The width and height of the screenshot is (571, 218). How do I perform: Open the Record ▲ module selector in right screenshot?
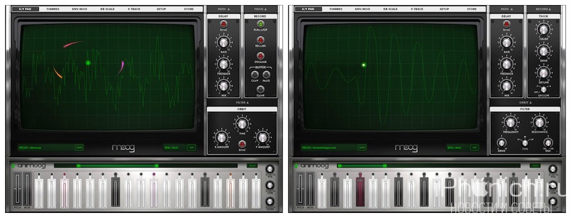point(543,9)
